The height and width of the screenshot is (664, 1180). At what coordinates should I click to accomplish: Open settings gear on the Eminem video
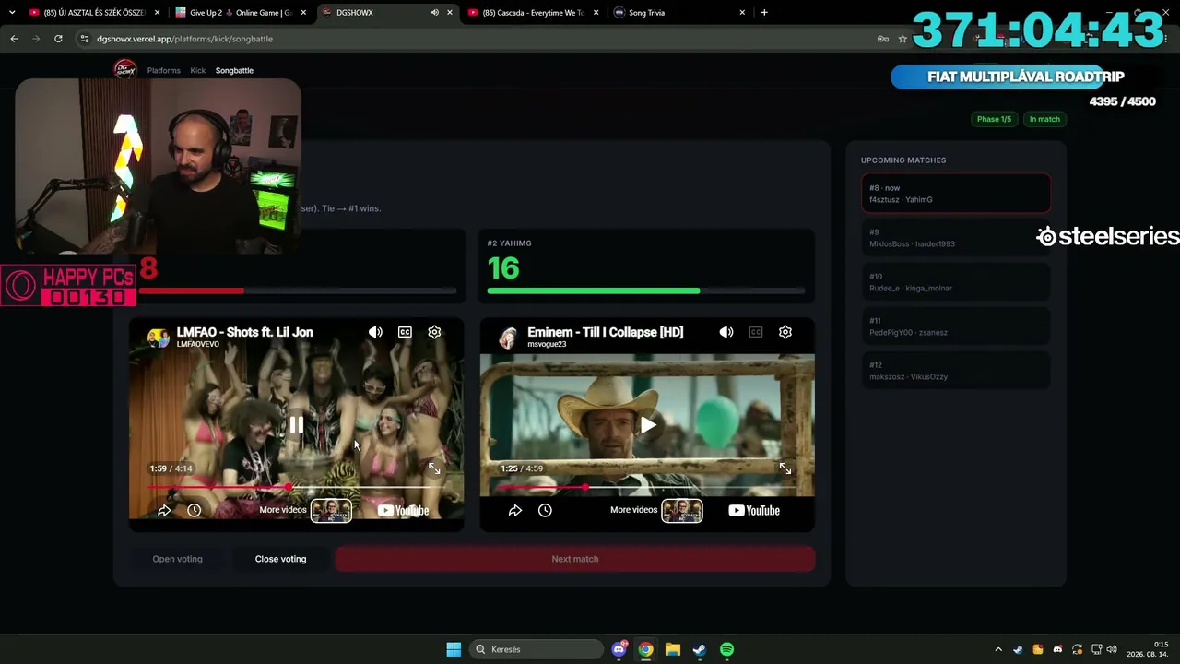pos(785,332)
